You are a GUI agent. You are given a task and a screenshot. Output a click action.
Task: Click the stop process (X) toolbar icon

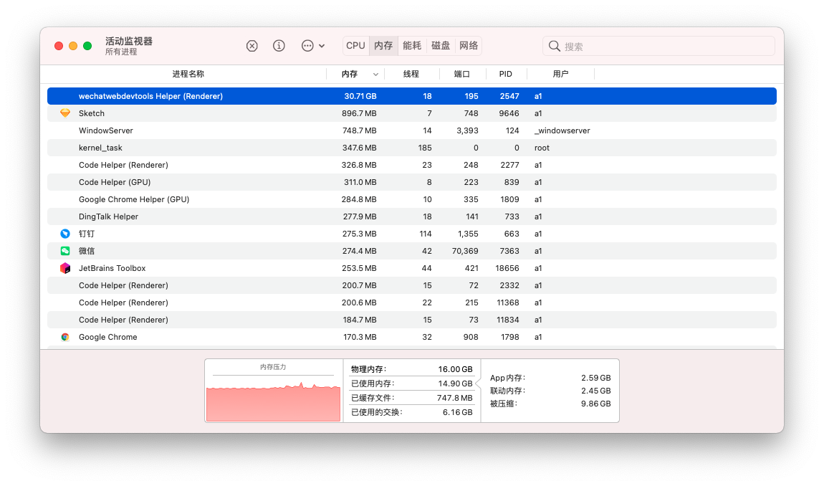pos(252,46)
